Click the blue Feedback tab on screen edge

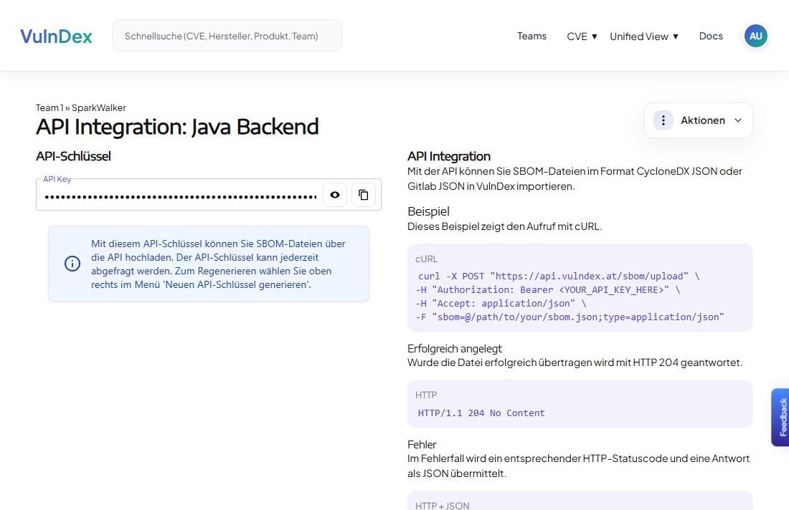pos(783,418)
